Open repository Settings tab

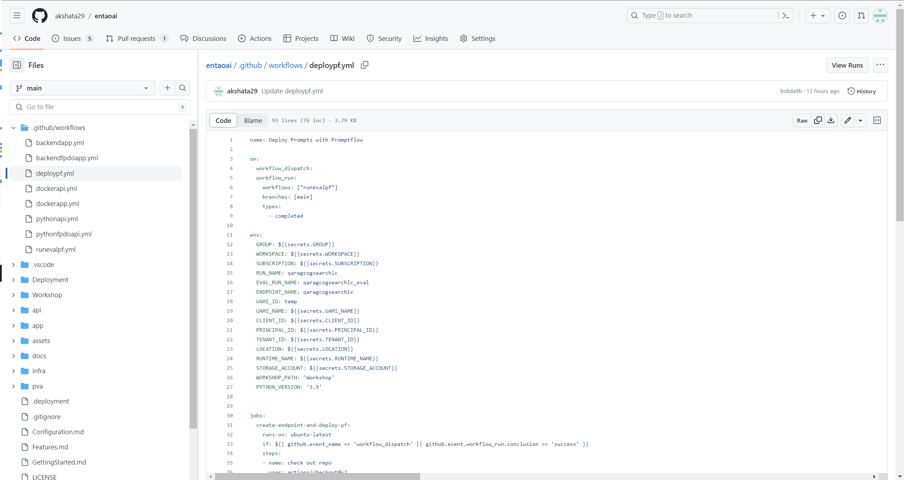click(478, 38)
